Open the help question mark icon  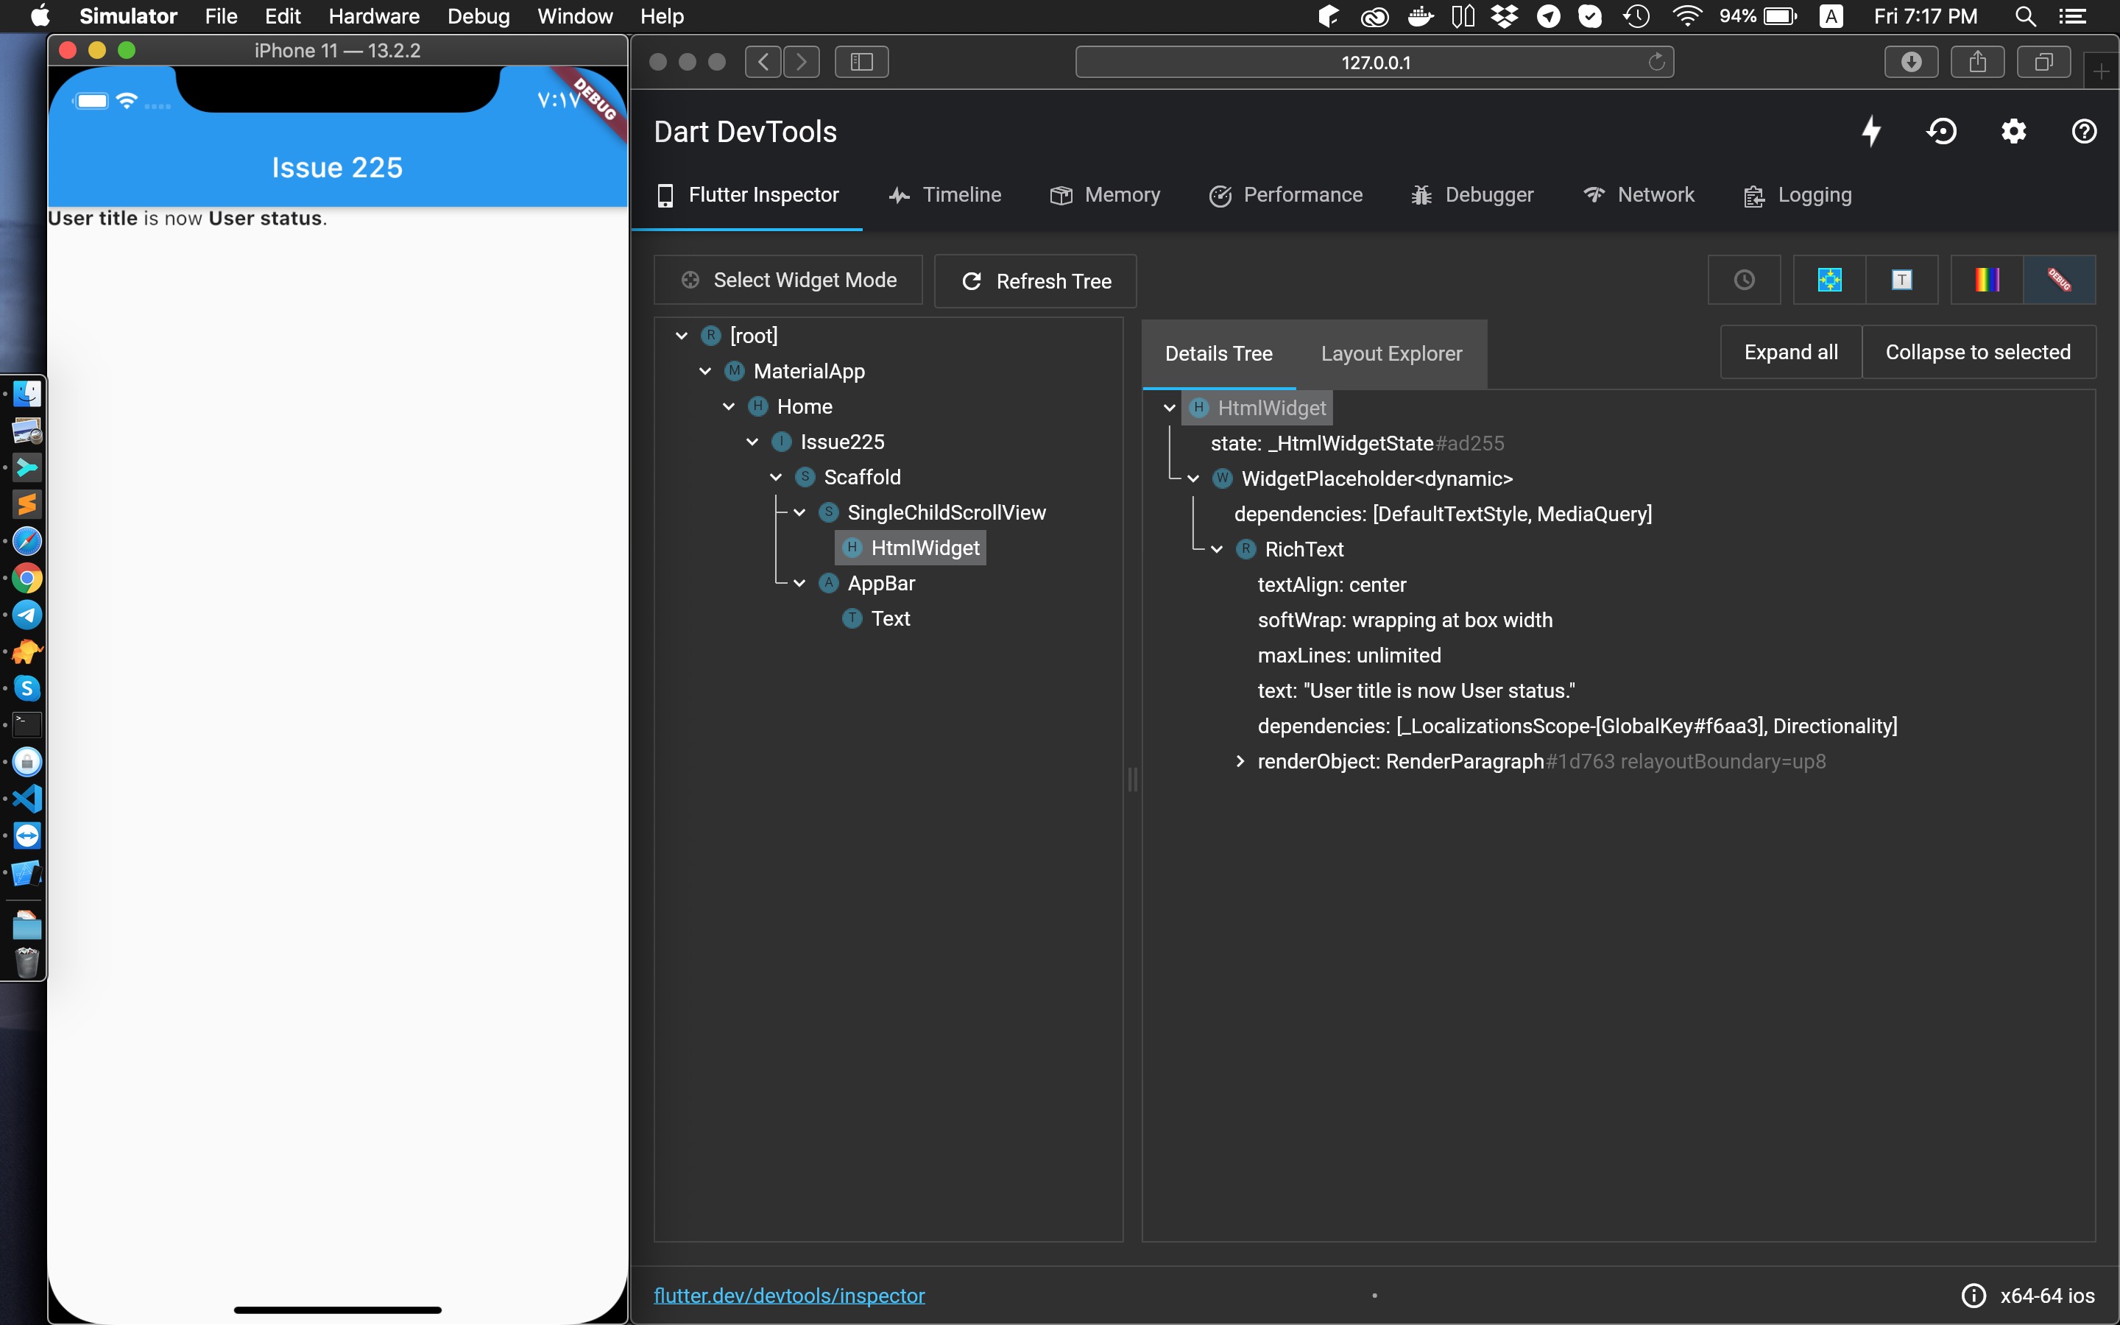coord(2083,130)
